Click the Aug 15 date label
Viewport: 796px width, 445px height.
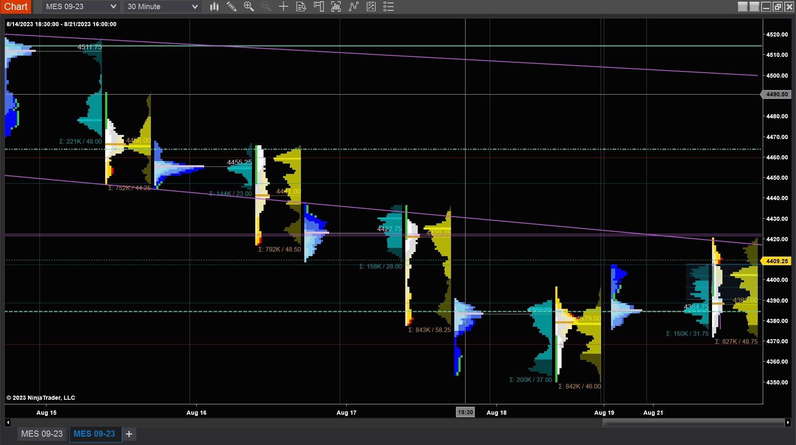pos(47,413)
